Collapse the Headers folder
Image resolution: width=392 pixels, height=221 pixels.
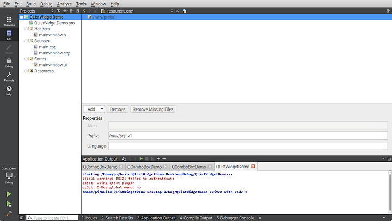pyautogui.click(x=26, y=29)
